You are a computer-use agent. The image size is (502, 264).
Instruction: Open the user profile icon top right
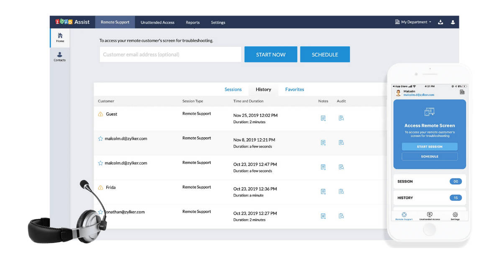tap(453, 22)
